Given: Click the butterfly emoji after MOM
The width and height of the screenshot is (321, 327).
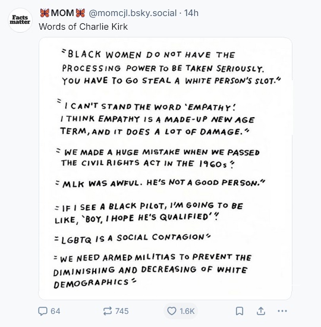Looking at the screenshot, I should (x=80, y=13).
